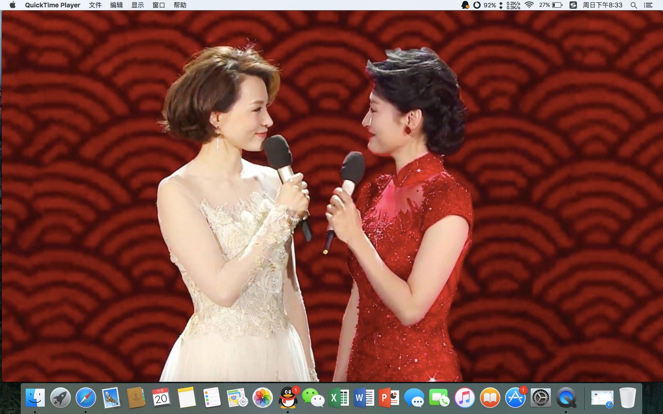663x414 pixels.
Task: Click the network speed K/s indicator
Action: pyautogui.click(x=510, y=5)
